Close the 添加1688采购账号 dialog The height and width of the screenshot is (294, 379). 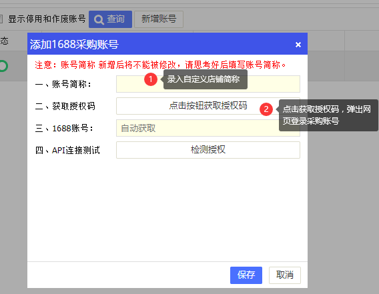298,45
